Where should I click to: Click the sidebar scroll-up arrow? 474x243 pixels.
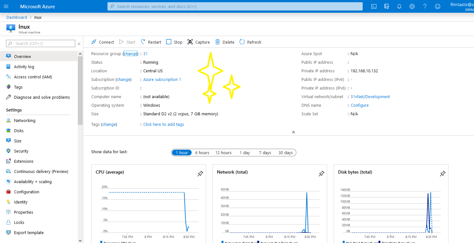[80, 54]
